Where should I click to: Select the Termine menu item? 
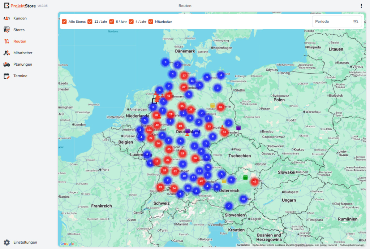tap(20, 76)
